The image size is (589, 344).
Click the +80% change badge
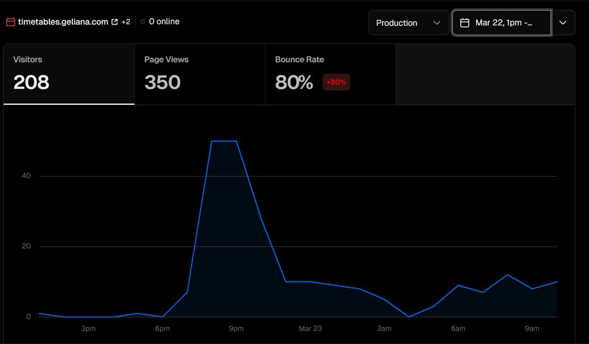[x=336, y=82]
